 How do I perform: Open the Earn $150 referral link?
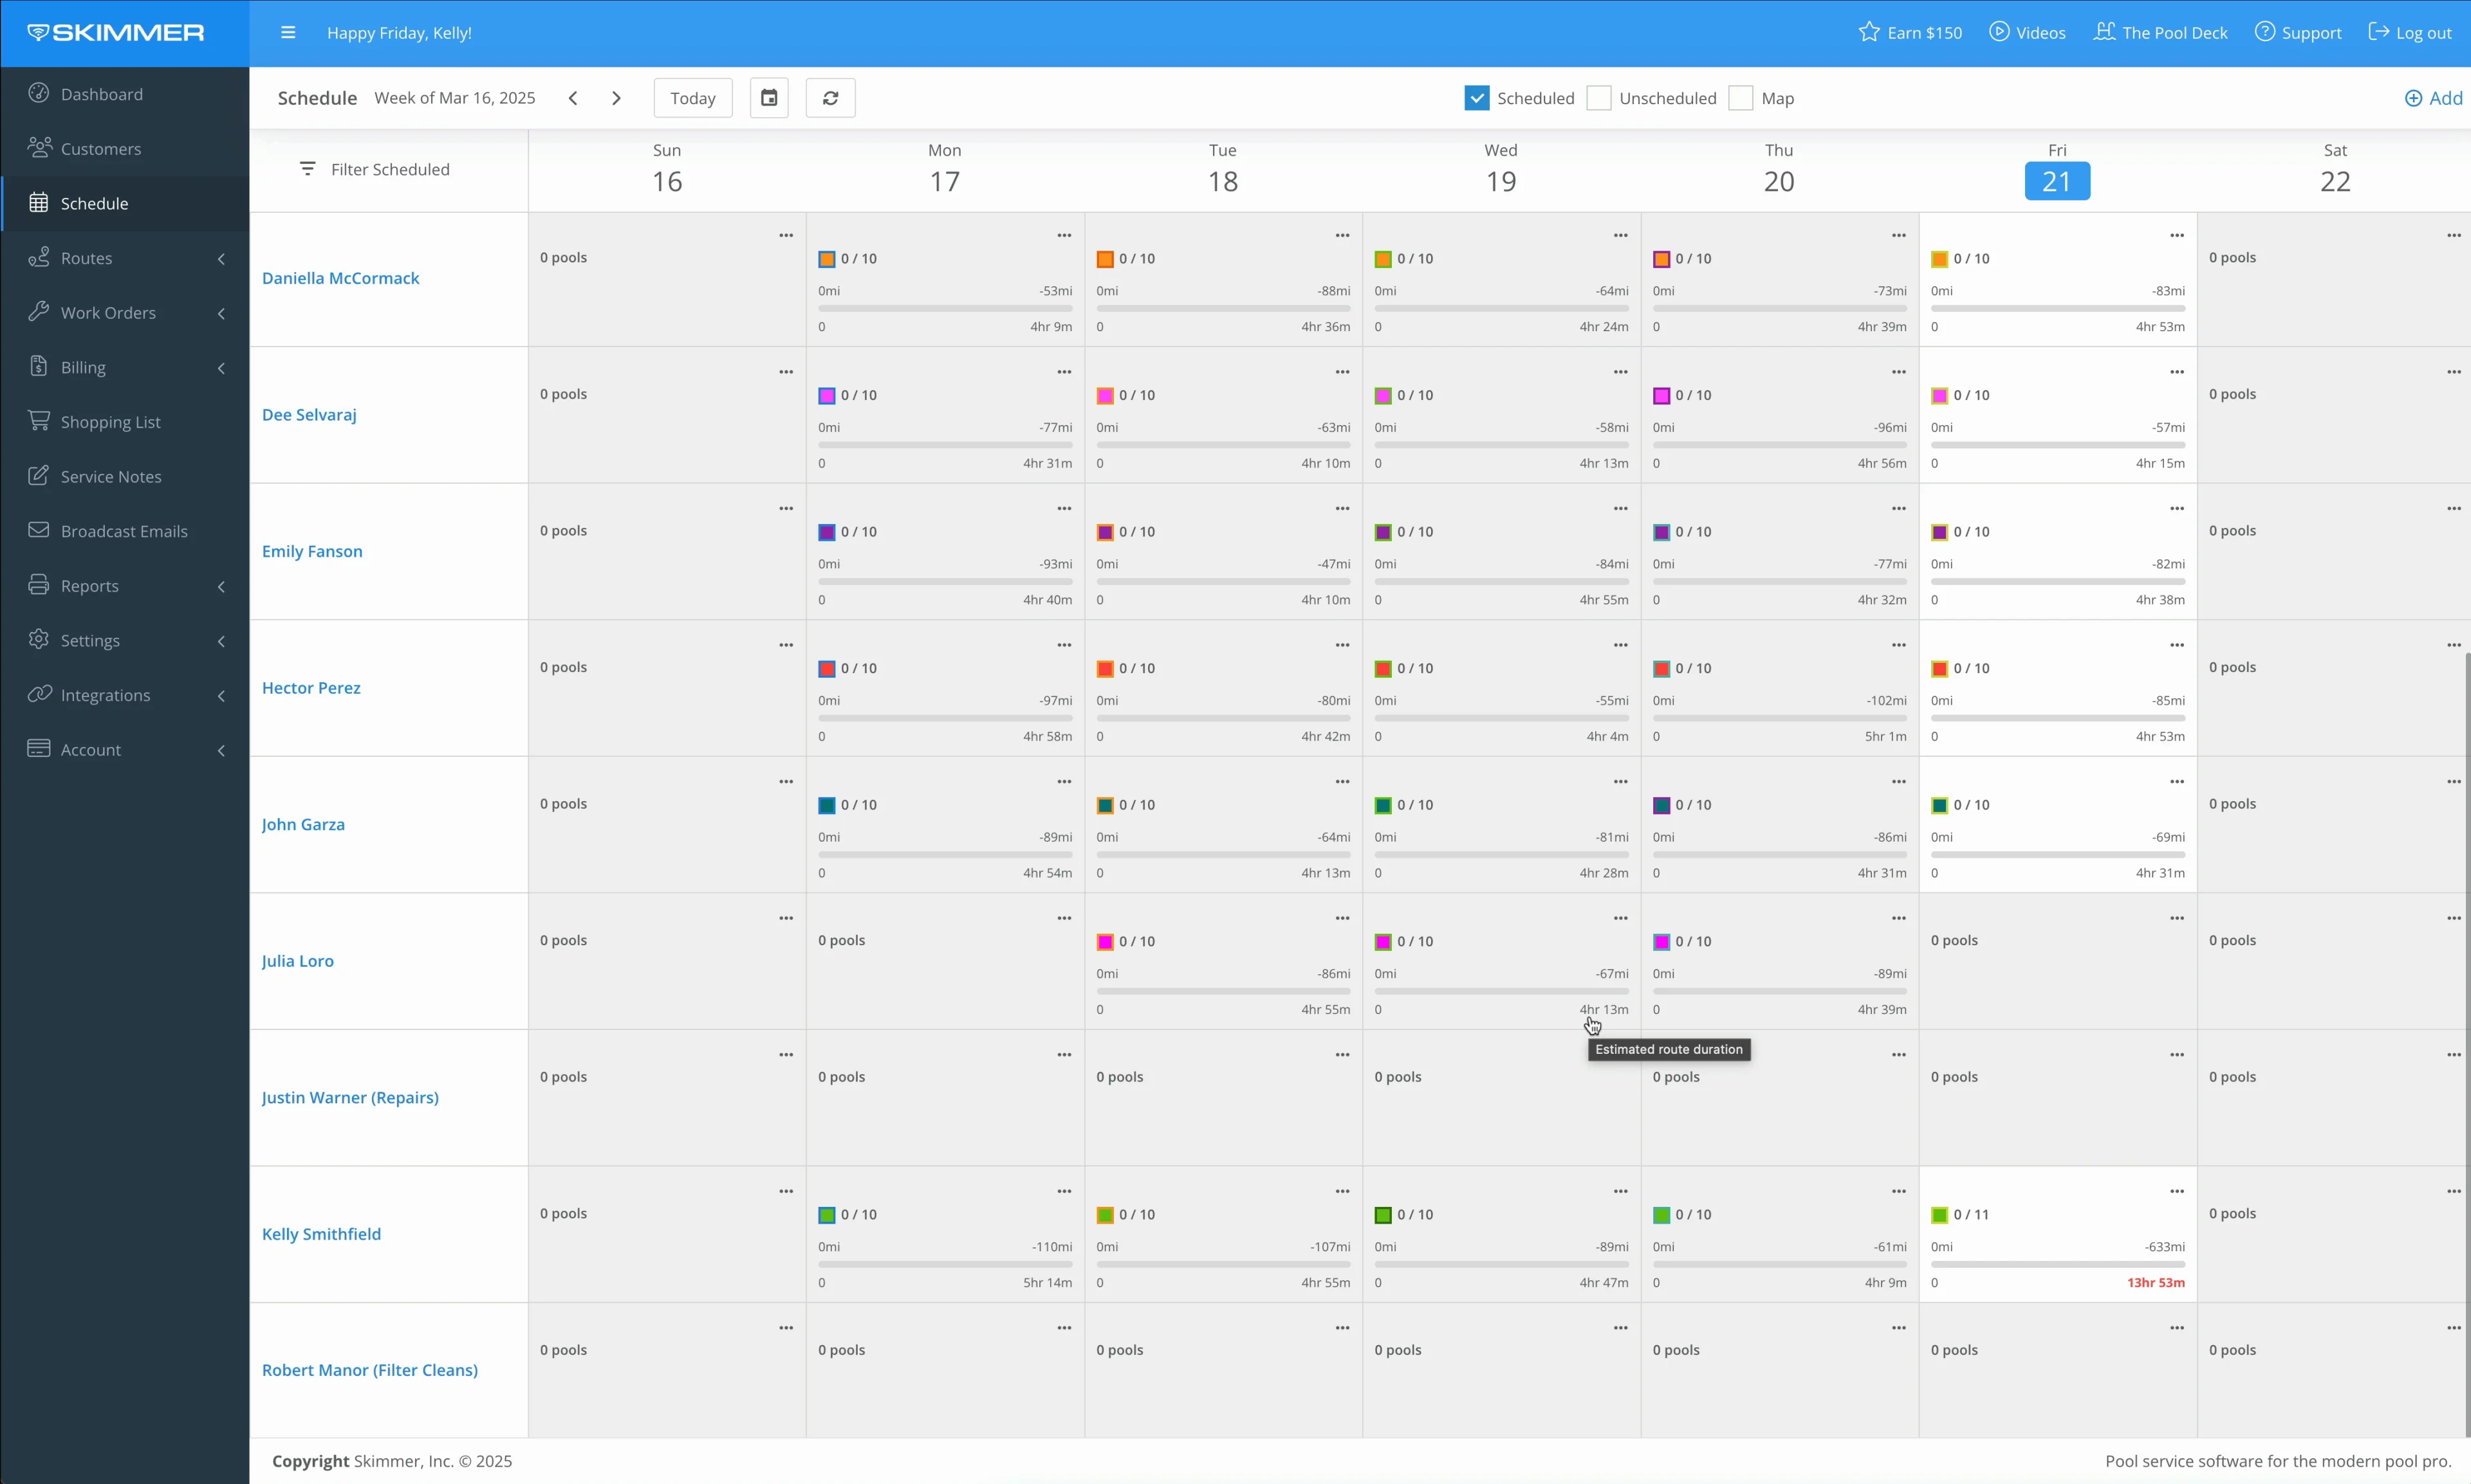(x=1909, y=33)
